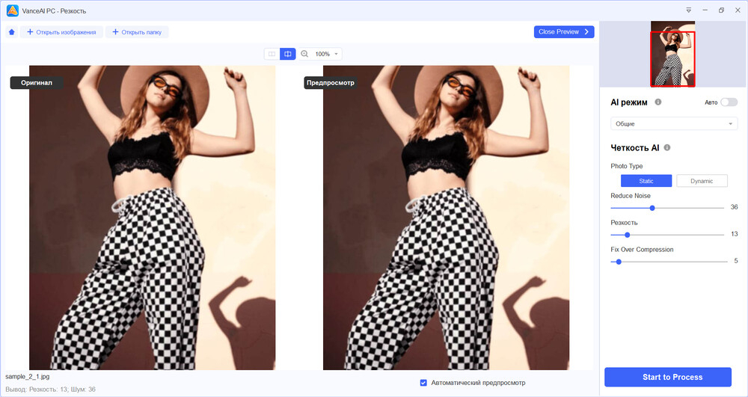The height and width of the screenshot is (397, 748).
Task: Click the navigator thumbnail preview
Action: [672, 55]
